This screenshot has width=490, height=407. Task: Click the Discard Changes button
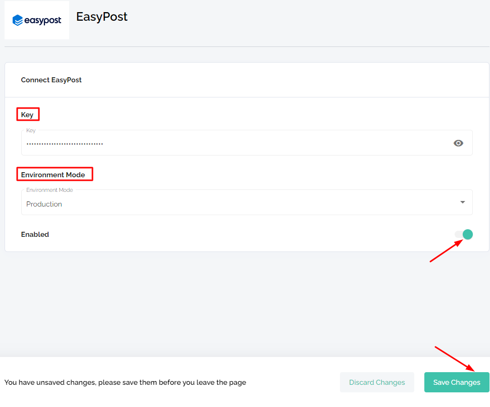[x=377, y=382]
